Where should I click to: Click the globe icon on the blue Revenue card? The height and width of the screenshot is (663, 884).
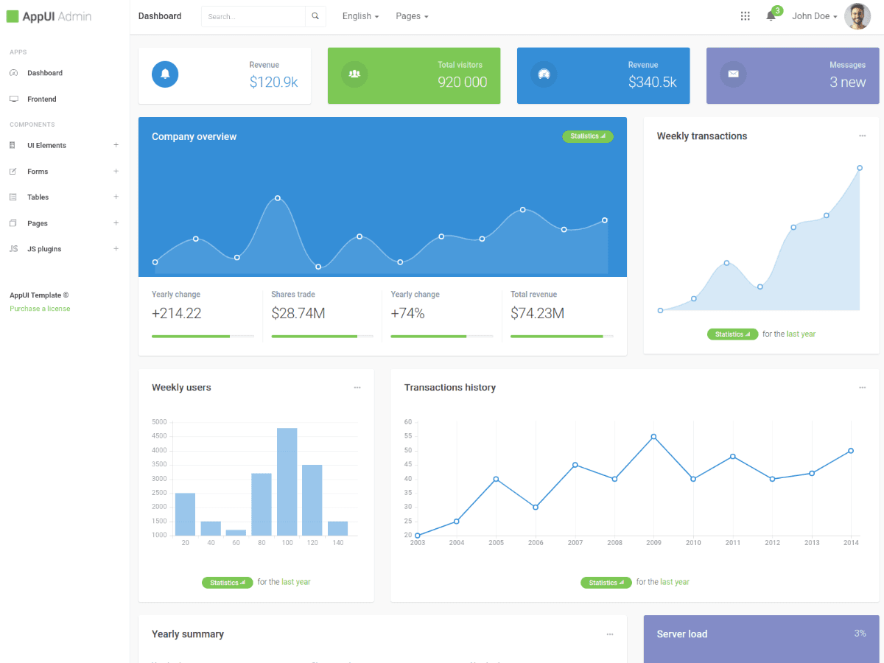coord(544,74)
